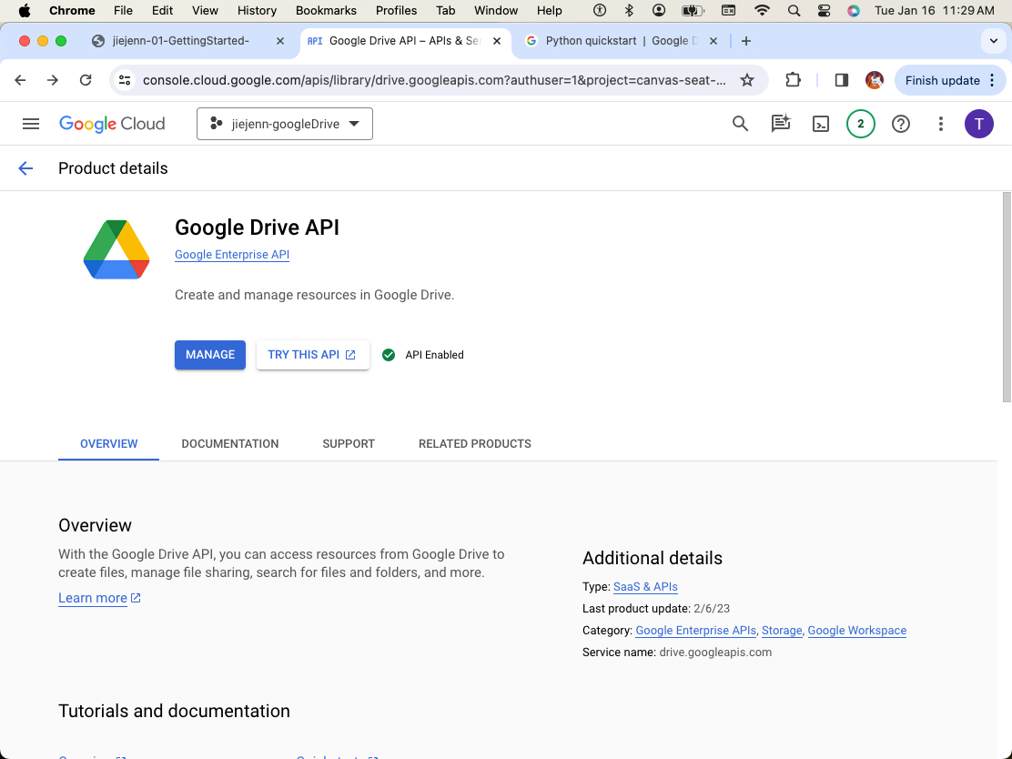Open the History menu in menu bar
Image resolution: width=1012 pixels, height=759 pixels.
(257, 10)
